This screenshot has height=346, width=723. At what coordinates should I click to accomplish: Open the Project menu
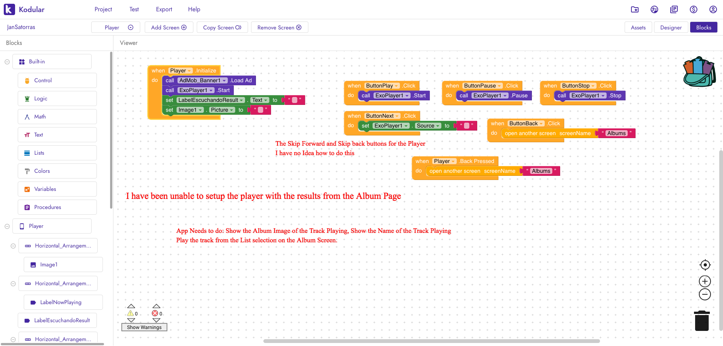[103, 9]
